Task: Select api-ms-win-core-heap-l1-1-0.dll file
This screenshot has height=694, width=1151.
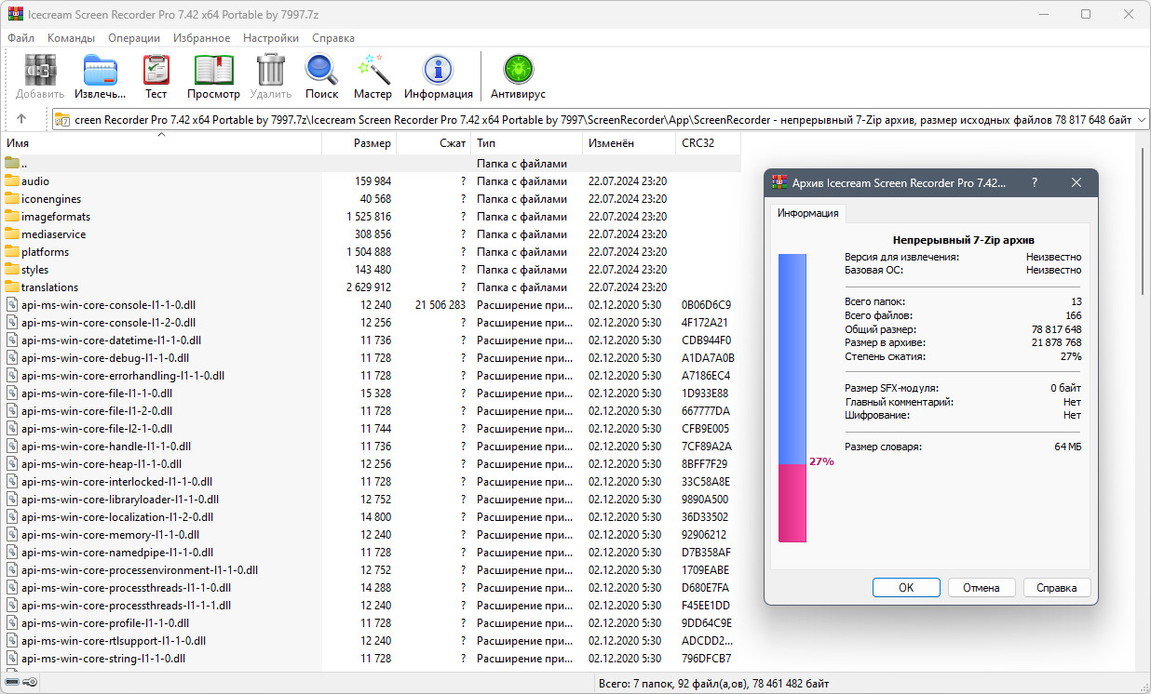Action: [102, 464]
